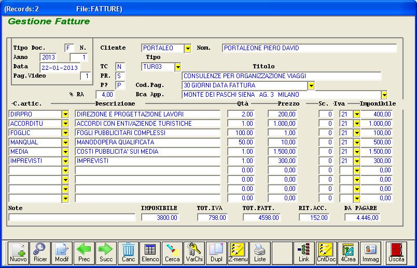
Task: Click the Qtà field 100.00 for FOGLIC
Action: pos(241,132)
